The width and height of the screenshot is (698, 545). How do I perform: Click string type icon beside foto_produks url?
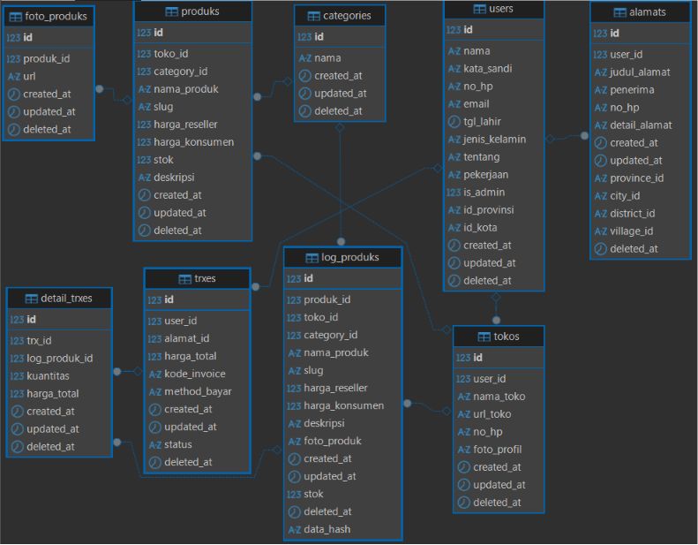coord(14,77)
